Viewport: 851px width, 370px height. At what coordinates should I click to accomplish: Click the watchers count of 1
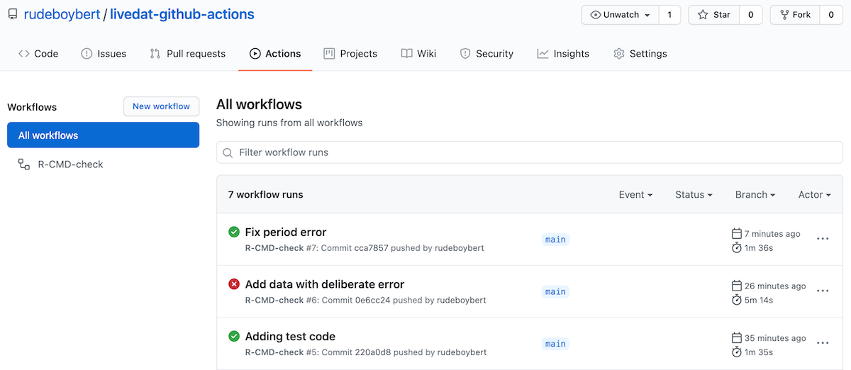[669, 15]
